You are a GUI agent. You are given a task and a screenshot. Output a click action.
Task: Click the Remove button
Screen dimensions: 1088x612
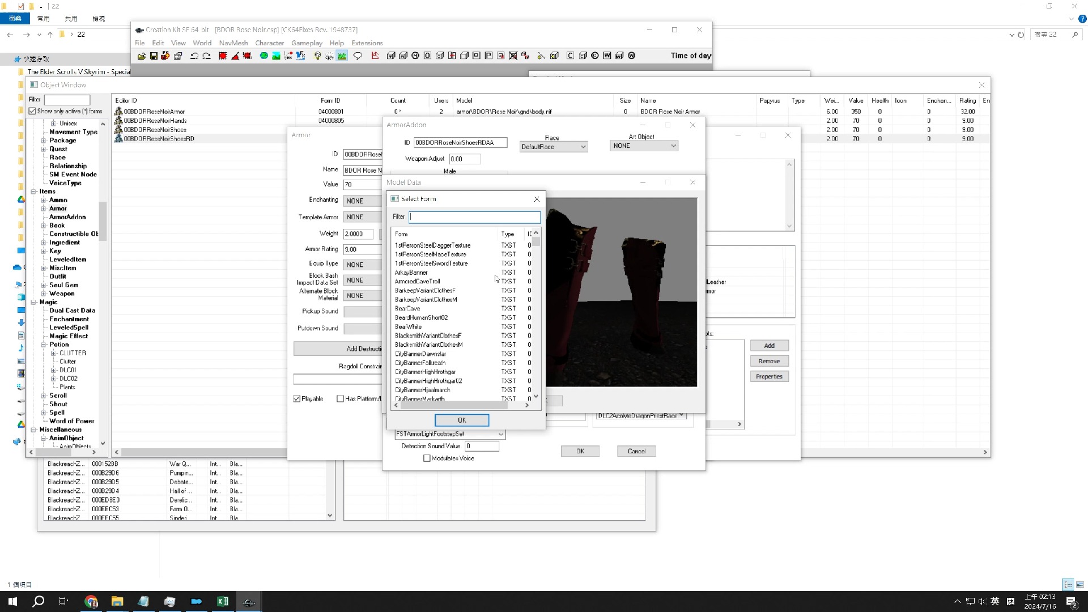(x=769, y=361)
